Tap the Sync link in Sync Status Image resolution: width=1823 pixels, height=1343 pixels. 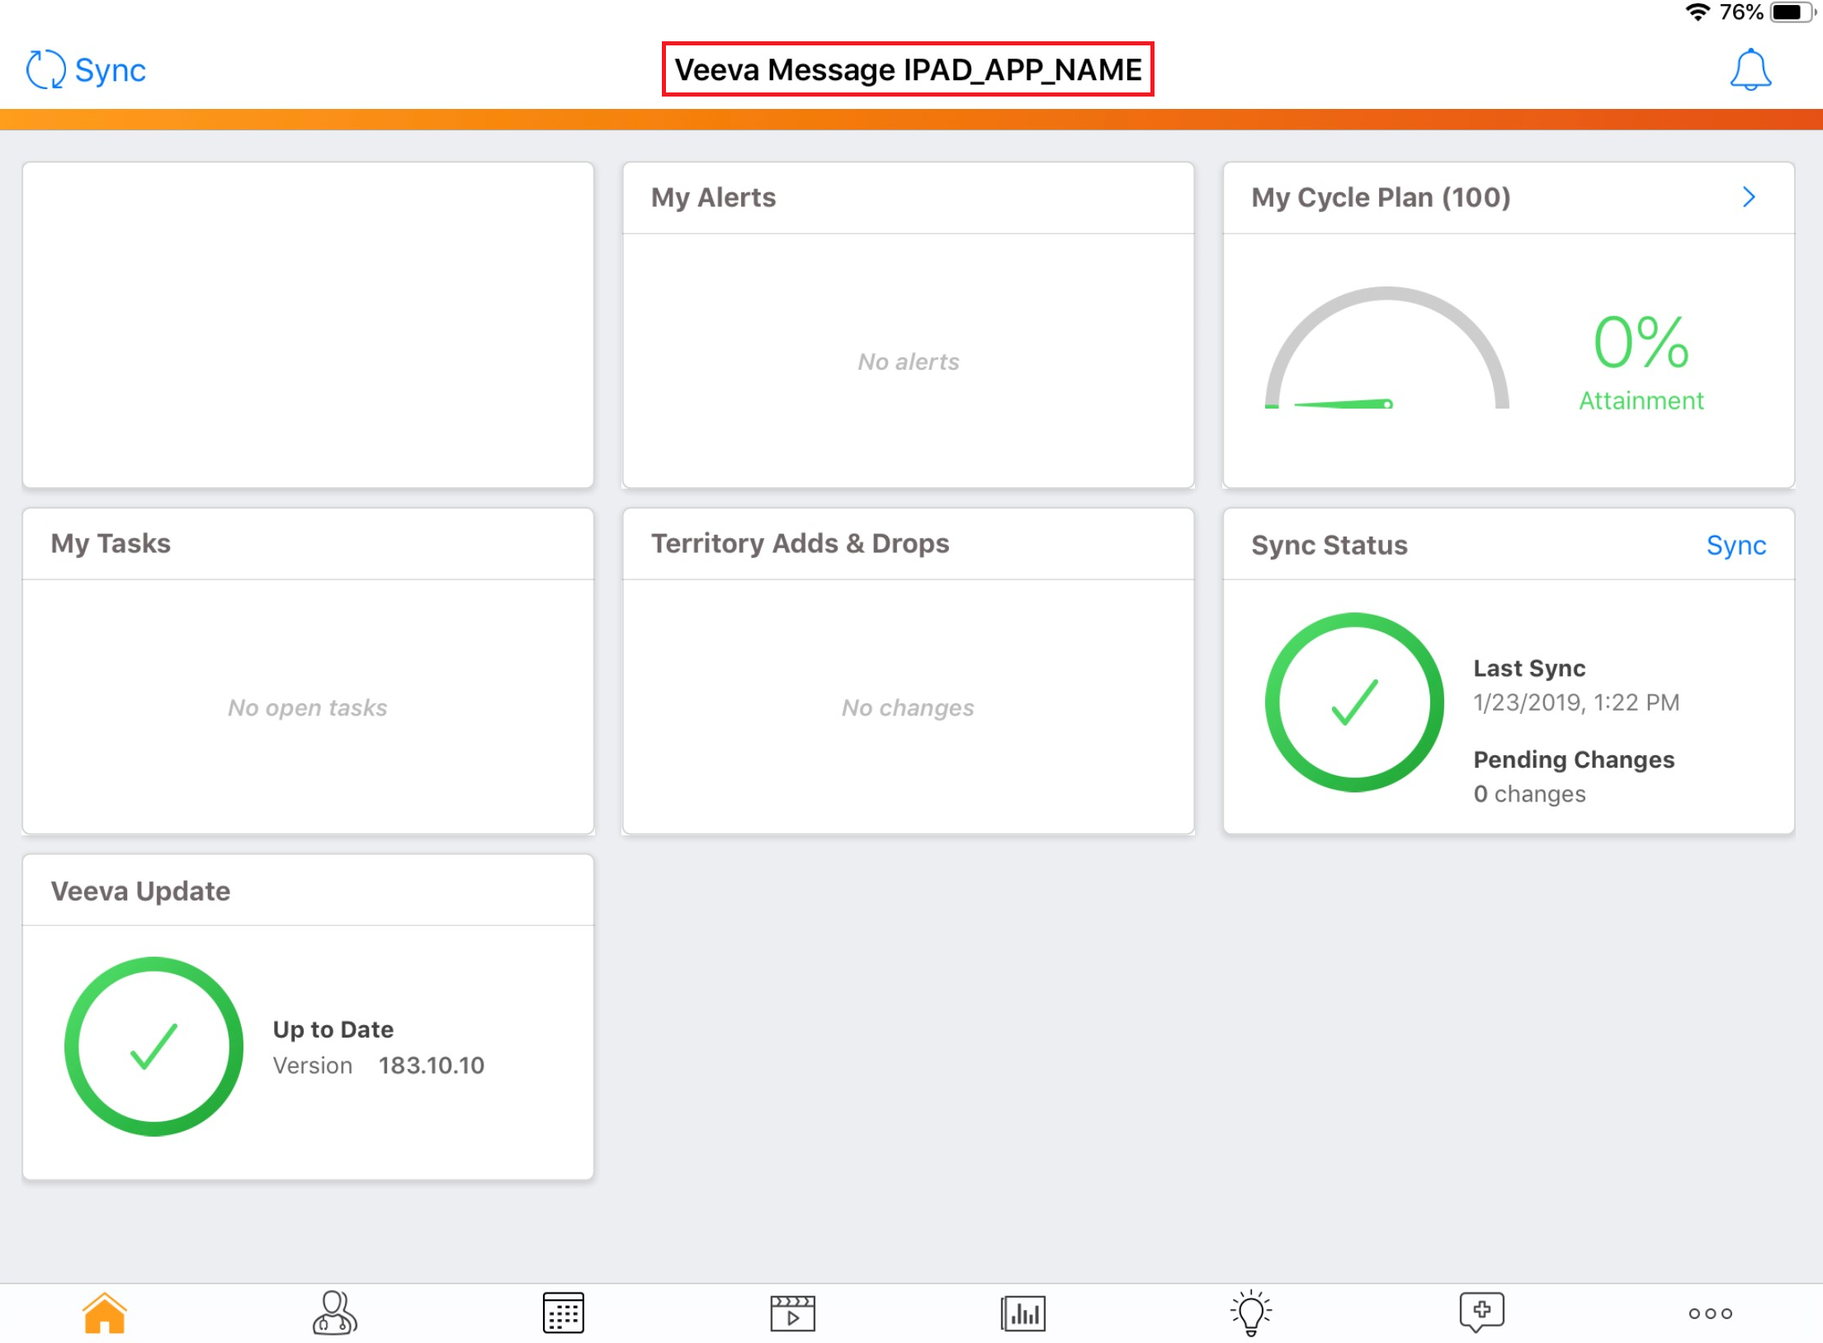(x=1736, y=545)
